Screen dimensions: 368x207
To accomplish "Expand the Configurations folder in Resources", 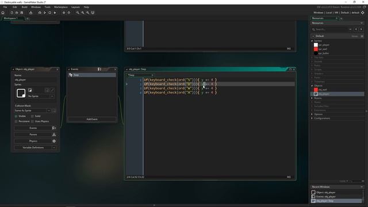I will click(312, 118).
